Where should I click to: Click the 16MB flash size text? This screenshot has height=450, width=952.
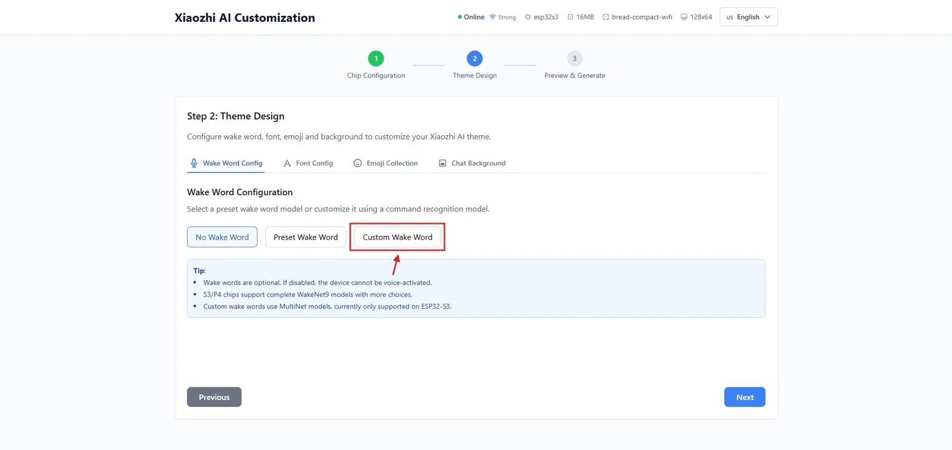pyautogui.click(x=585, y=17)
